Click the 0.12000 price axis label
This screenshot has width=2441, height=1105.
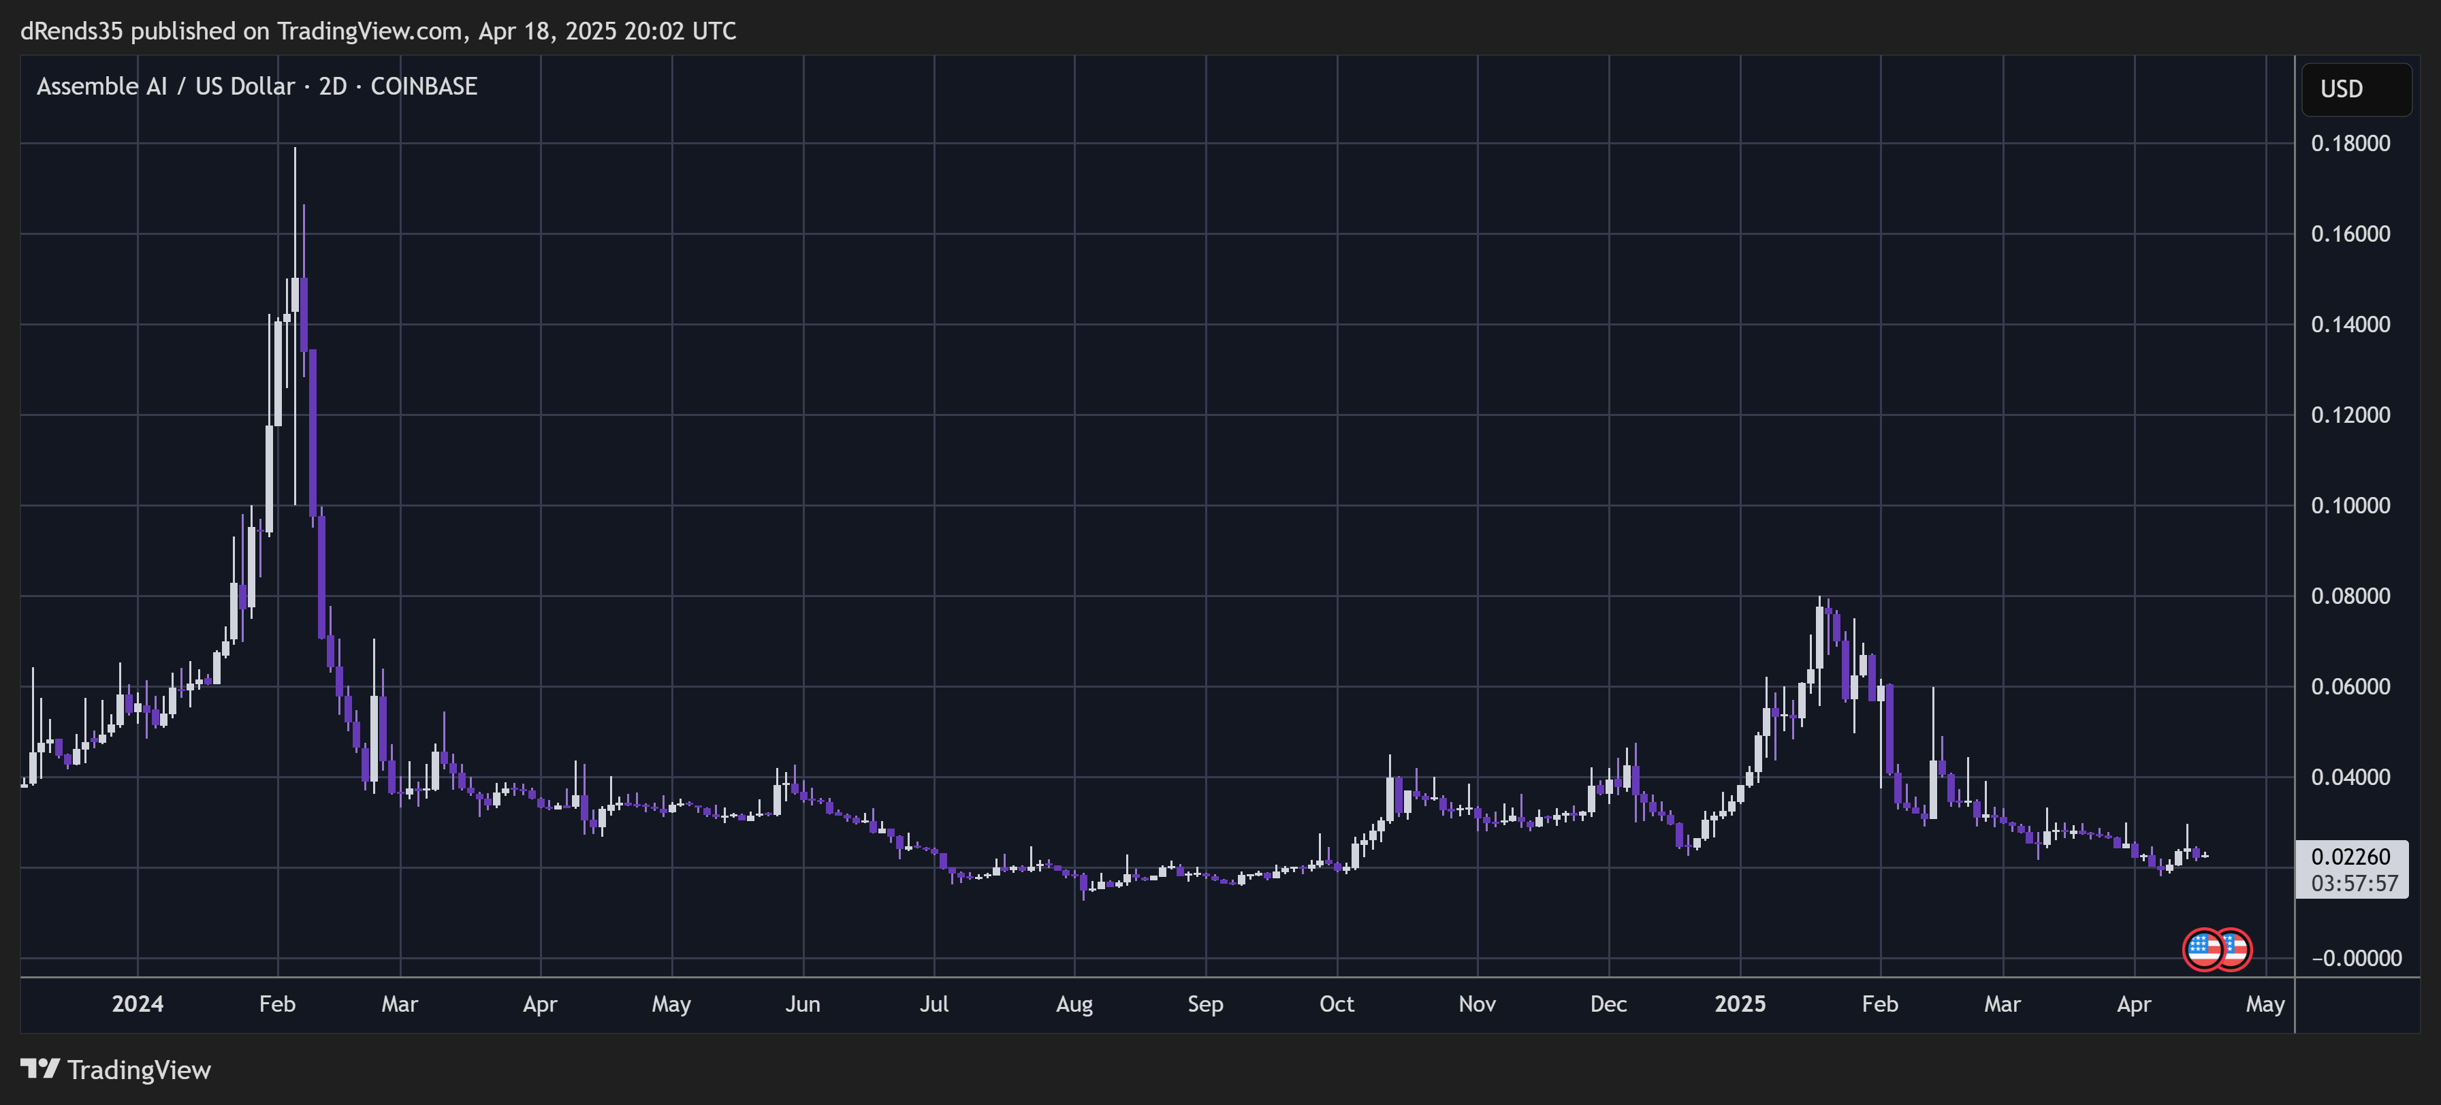click(2350, 415)
